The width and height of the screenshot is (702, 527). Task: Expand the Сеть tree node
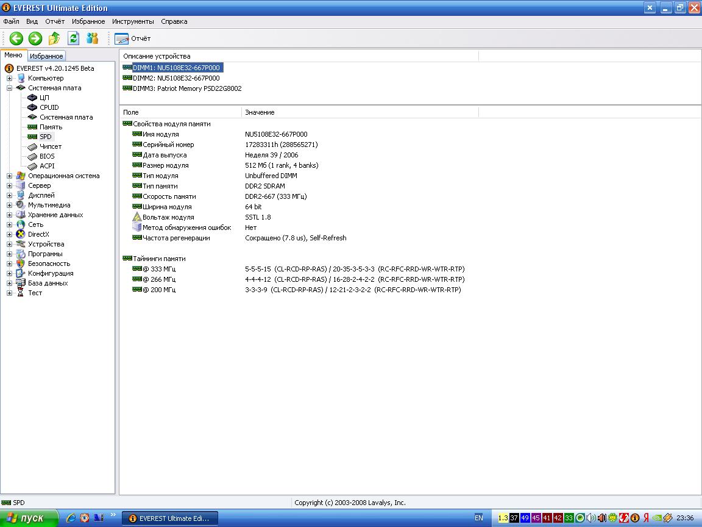[x=9, y=224]
